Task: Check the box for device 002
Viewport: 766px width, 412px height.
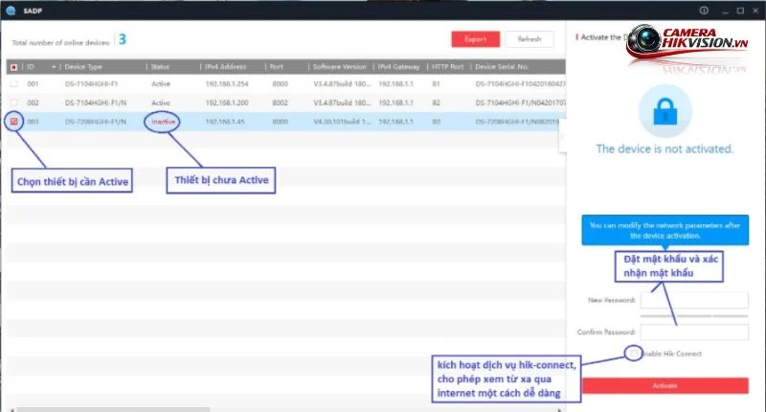Action: [x=14, y=103]
